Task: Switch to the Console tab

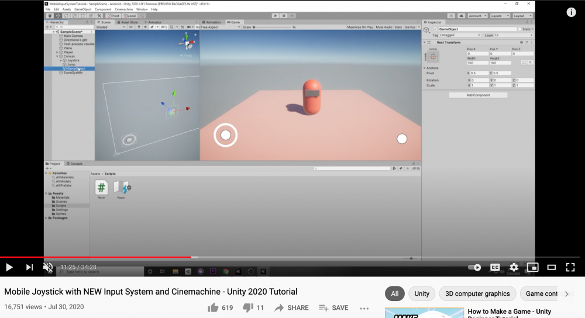Action: pos(74,164)
